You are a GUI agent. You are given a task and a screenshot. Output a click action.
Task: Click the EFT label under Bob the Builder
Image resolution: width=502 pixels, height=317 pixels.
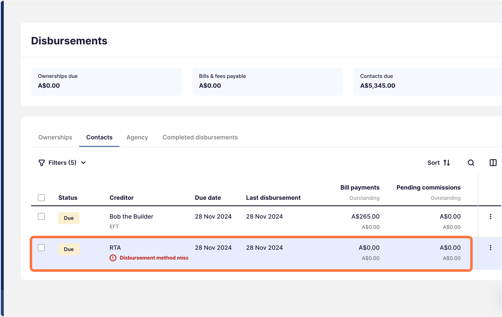click(114, 227)
